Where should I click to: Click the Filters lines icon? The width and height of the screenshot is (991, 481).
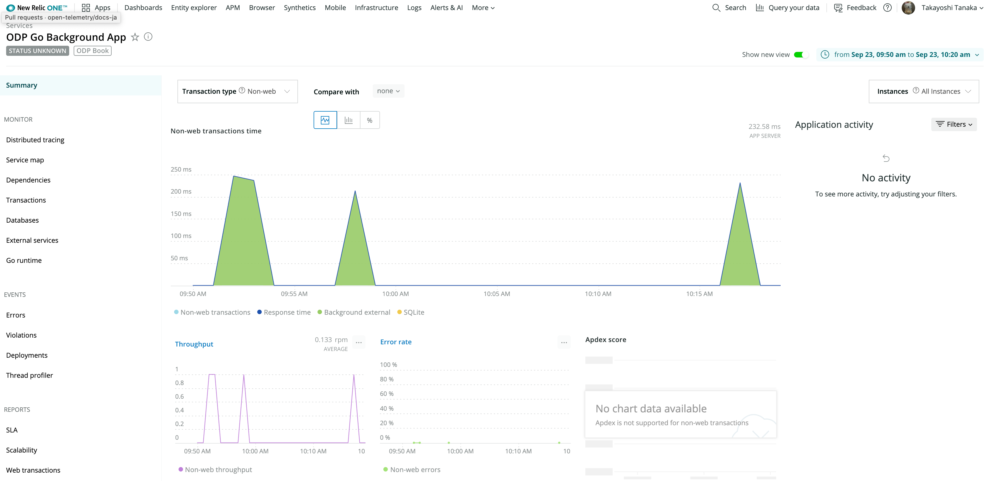point(940,124)
